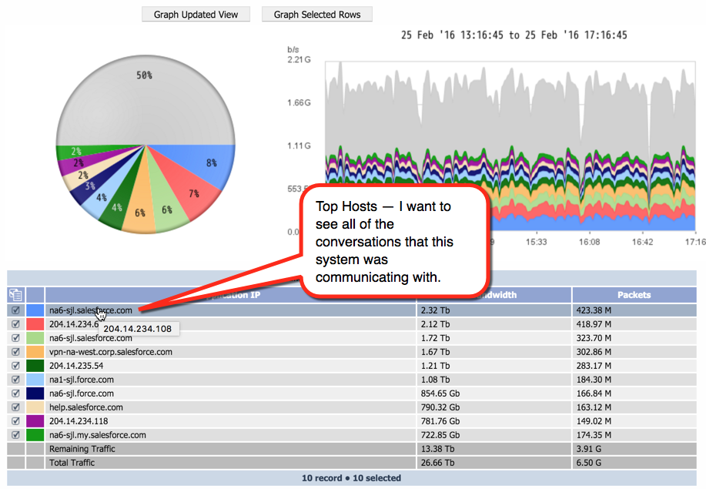Open the na6-sjl.force.com host entry
Viewport: 706px width, 489px height.
click(x=82, y=394)
